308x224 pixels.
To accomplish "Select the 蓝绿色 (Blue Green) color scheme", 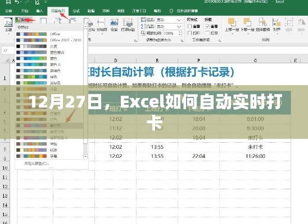I will pyautogui.click(x=49, y=71).
